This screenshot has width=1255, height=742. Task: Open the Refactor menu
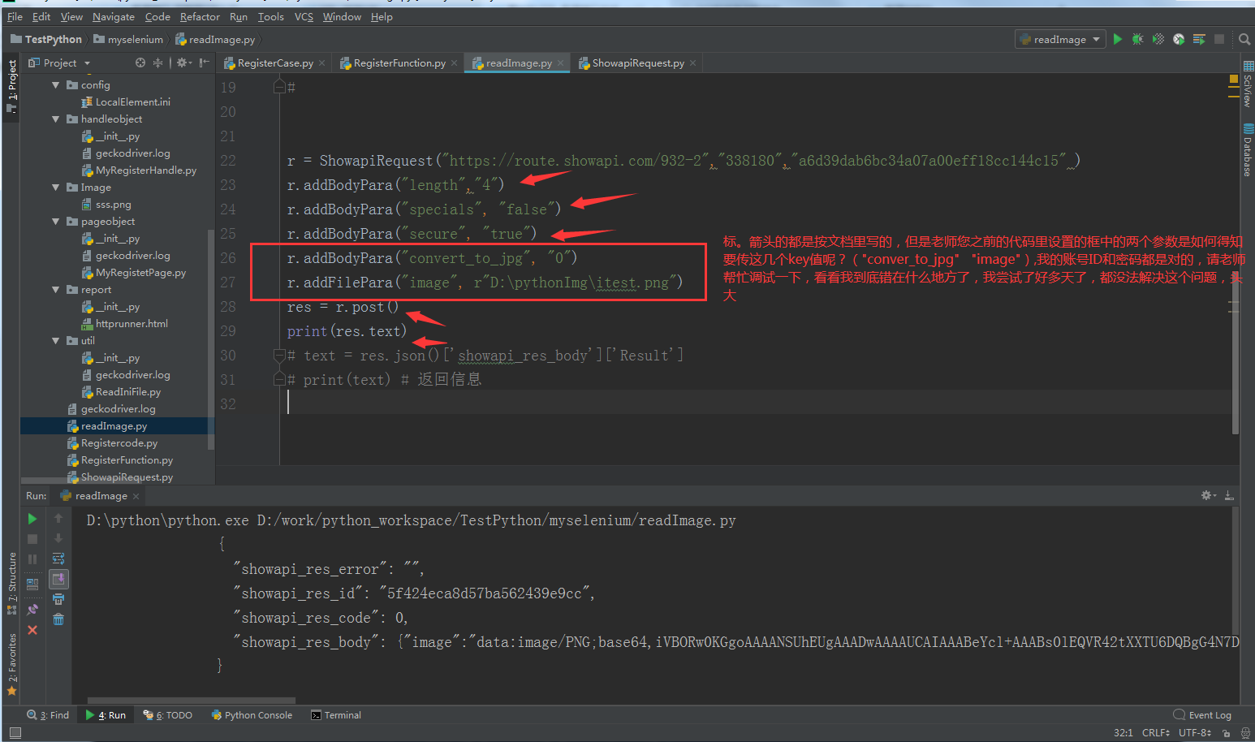click(x=200, y=16)
